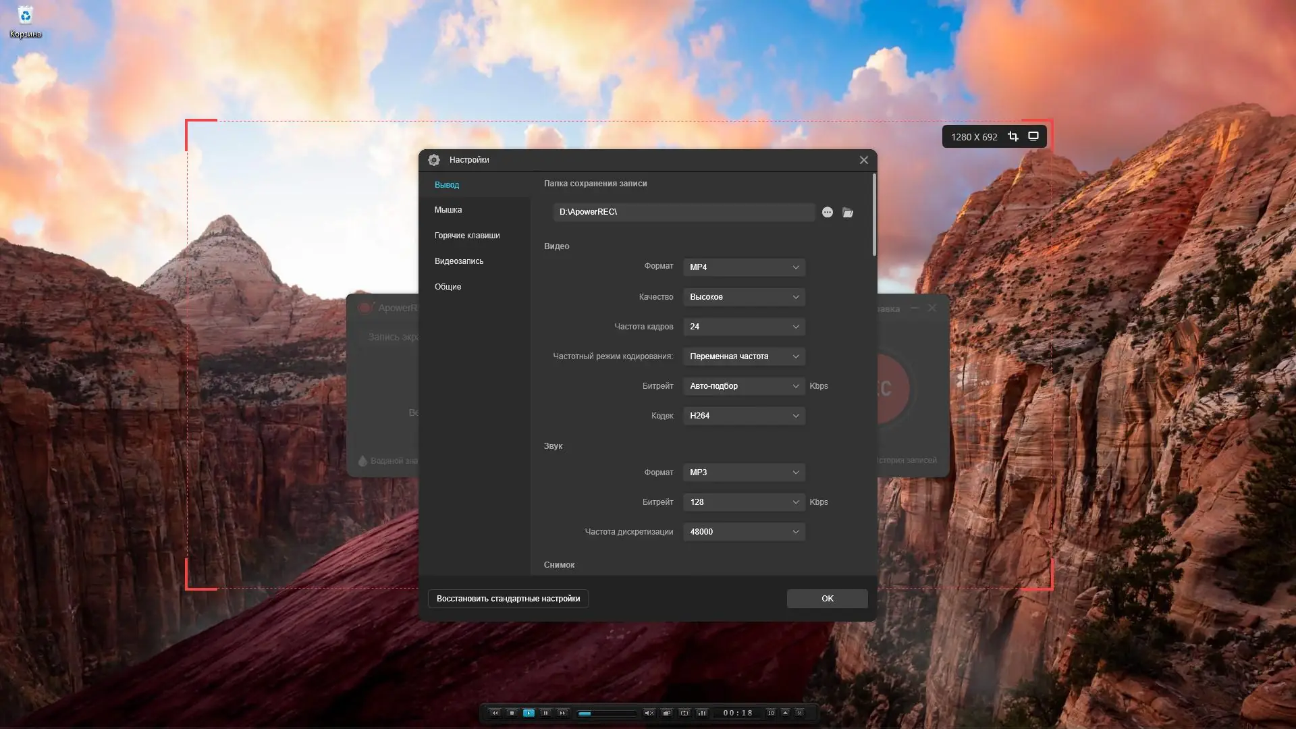Viewport: 1296px width, 729px height.
Task: Open the Частота дискретизации 48000 dropdown
Action: pos(743,532)
